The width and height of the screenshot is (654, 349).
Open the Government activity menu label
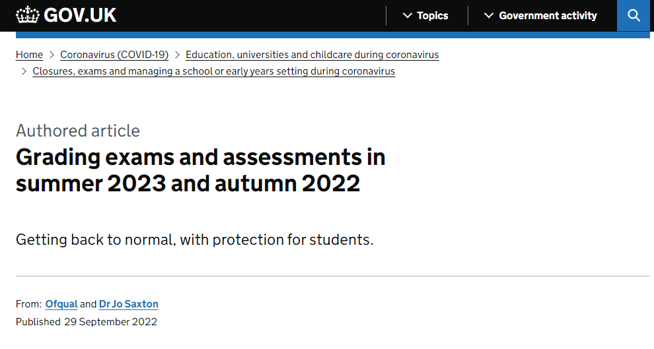pos(548,16)
